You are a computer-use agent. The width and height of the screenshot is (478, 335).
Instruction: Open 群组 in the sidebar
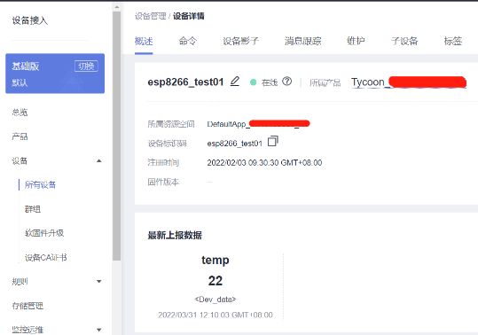33,209
